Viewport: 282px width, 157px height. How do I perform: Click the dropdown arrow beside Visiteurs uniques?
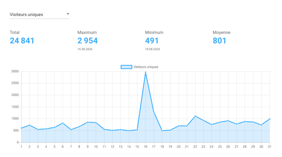pos(68,14)
